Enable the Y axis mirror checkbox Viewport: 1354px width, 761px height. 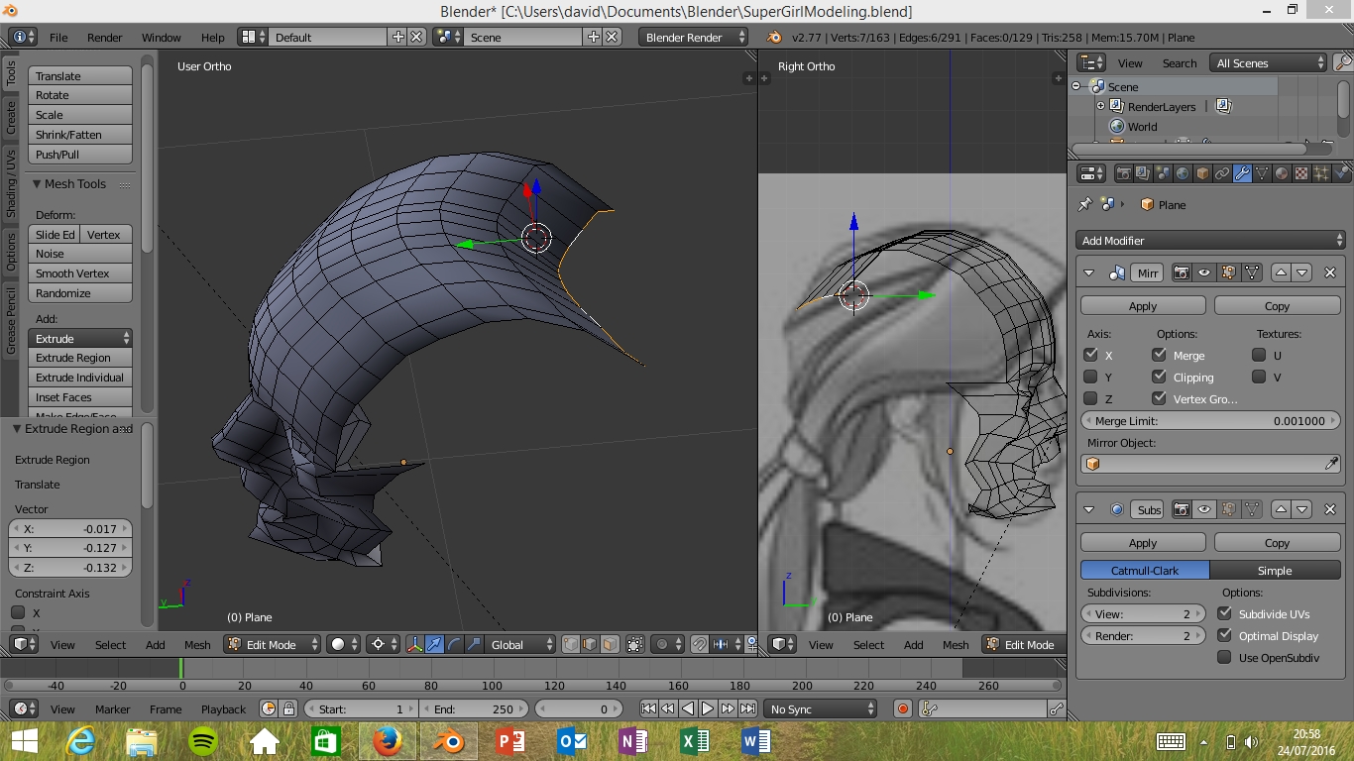click(1090, 377)
